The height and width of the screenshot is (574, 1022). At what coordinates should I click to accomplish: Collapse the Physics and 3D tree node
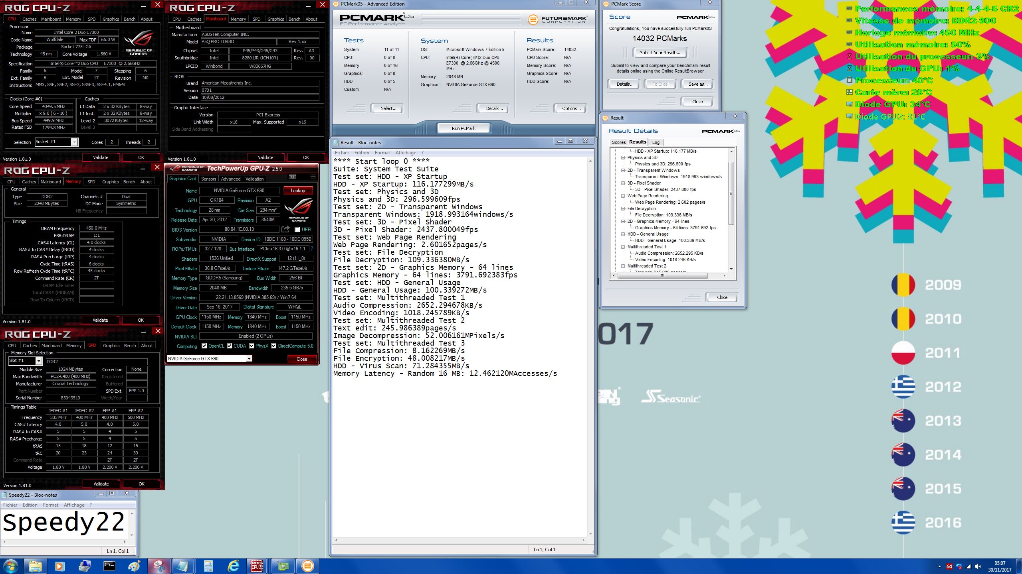click(x=623, y=157)
